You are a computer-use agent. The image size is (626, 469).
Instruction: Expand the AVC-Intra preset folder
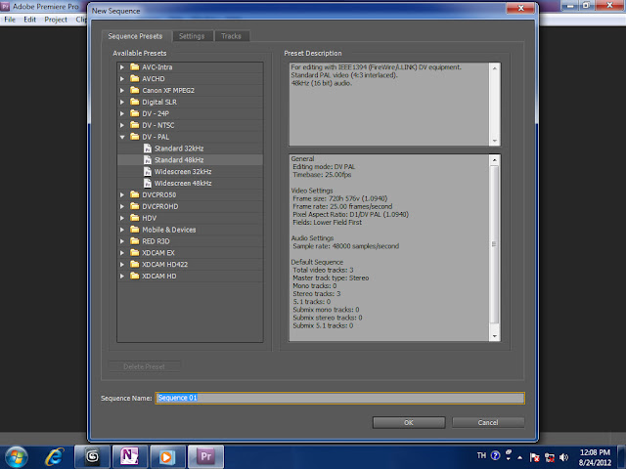(122, 67)
